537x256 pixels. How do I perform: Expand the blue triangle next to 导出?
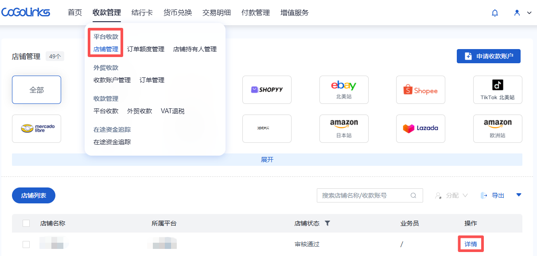[519, 195]
